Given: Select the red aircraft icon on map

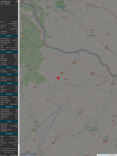Looking at the screenshot, I should 58,78.
